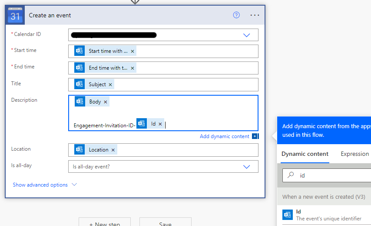Click the Create an event title
The height and width of the screenshot is (226, 371).
(50, 15)
